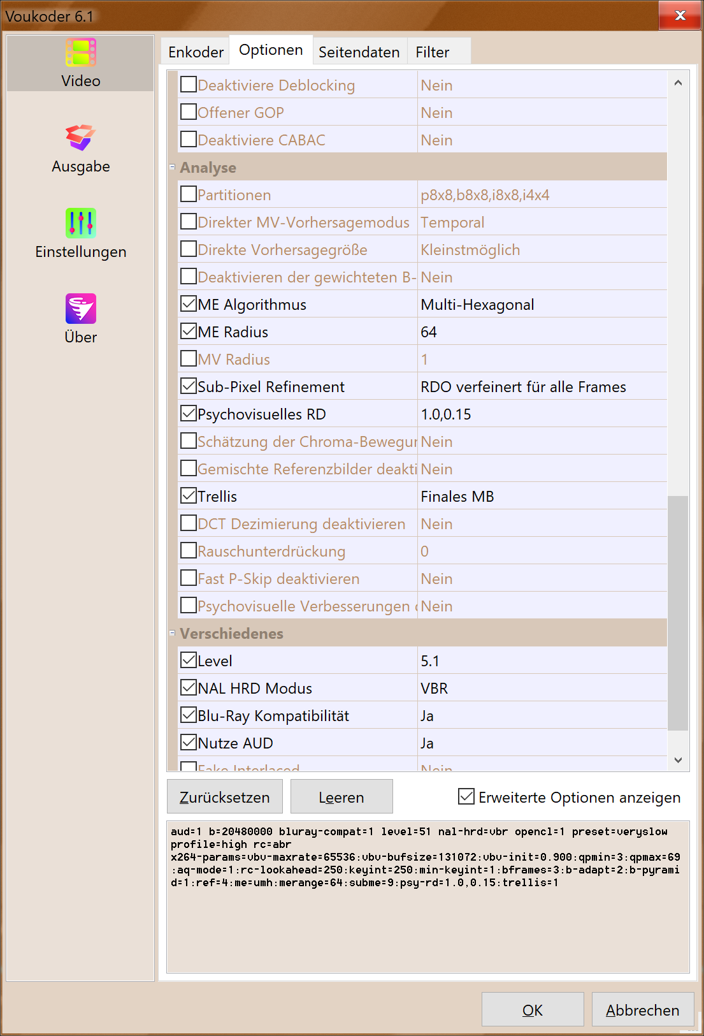
Task: Enable the Partitionen checkbox
Action: (189, 194)
